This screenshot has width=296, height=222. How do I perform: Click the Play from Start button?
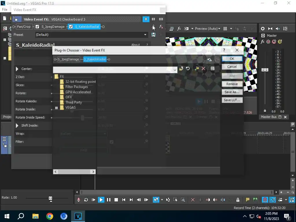click(x=93, y=200)
